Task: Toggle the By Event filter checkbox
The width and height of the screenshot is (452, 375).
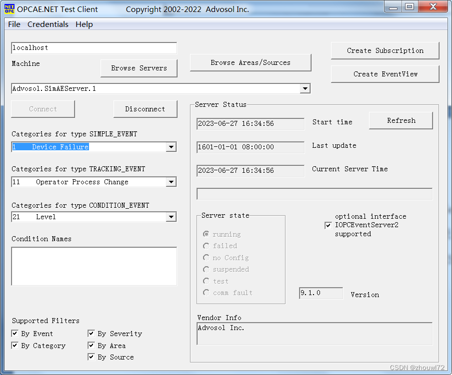Action: click(14, 334)
